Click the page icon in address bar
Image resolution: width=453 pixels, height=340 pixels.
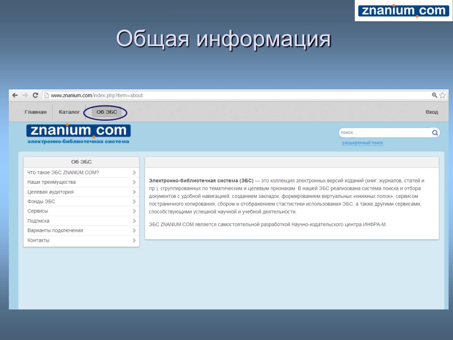click(x=46, y=96)
